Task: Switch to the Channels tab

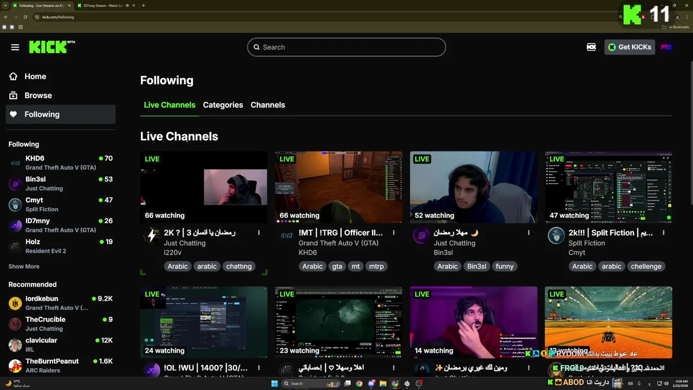Action: (x=267, y=105)
